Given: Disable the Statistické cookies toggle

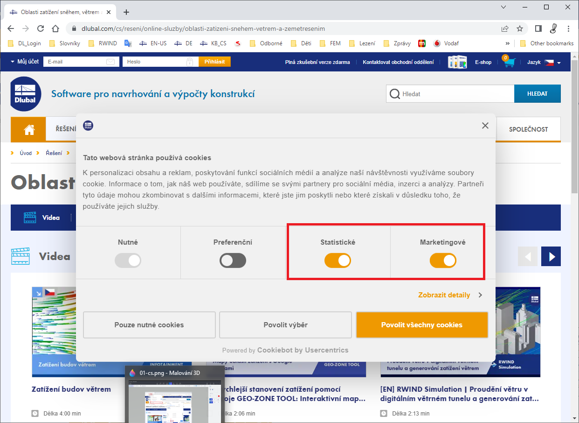Looking at the screenshot, I should 338,260.
